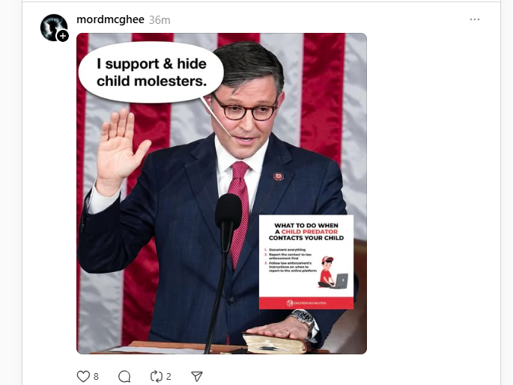The width and height of the screenshot is (513, 385).
Task: Click the round lapel pin on the jacket
Action: click(279, 176)
